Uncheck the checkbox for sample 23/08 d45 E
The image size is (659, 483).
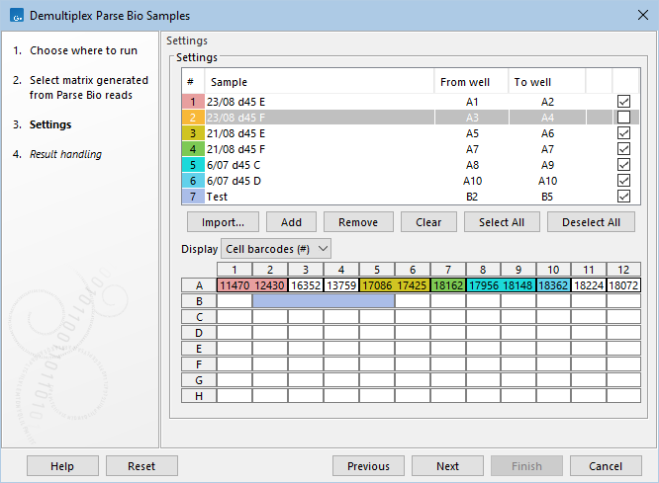(x=623, y=102)
